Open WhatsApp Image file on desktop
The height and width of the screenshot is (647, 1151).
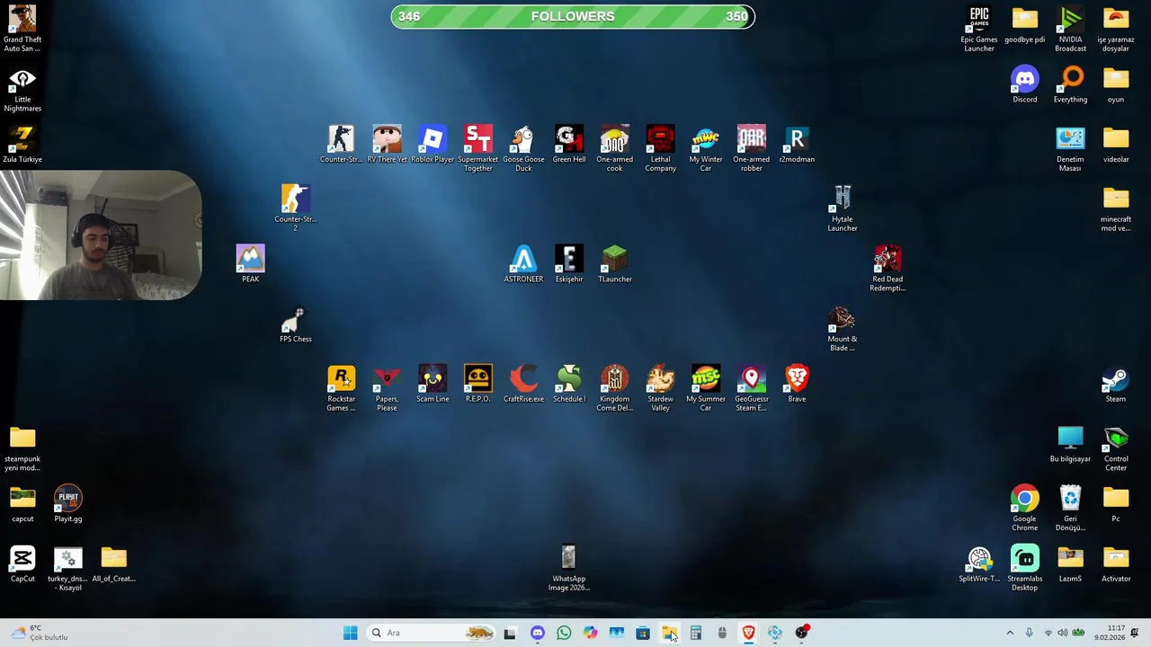coord(569,568)
